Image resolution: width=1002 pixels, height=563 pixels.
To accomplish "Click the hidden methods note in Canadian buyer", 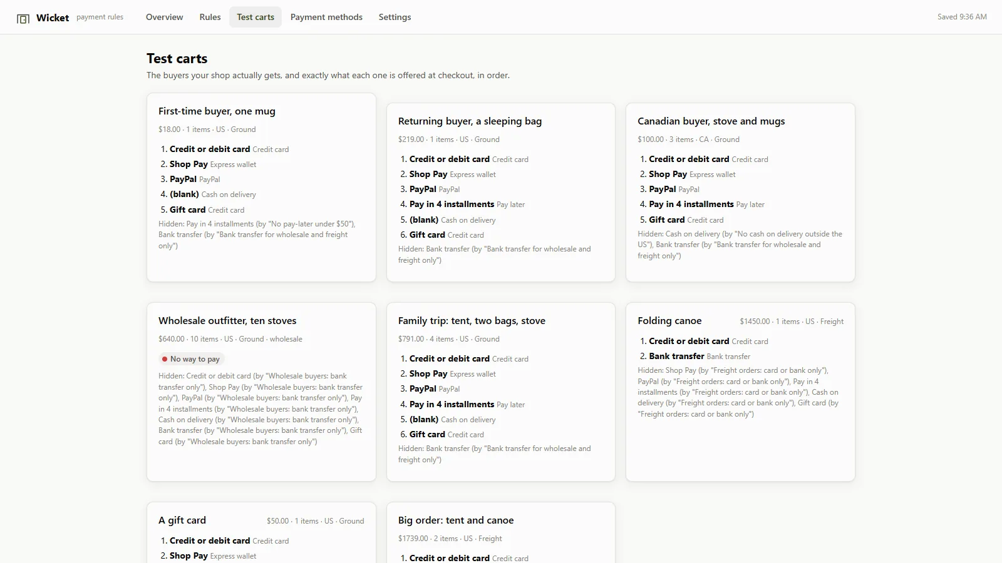I will [740, 245].
